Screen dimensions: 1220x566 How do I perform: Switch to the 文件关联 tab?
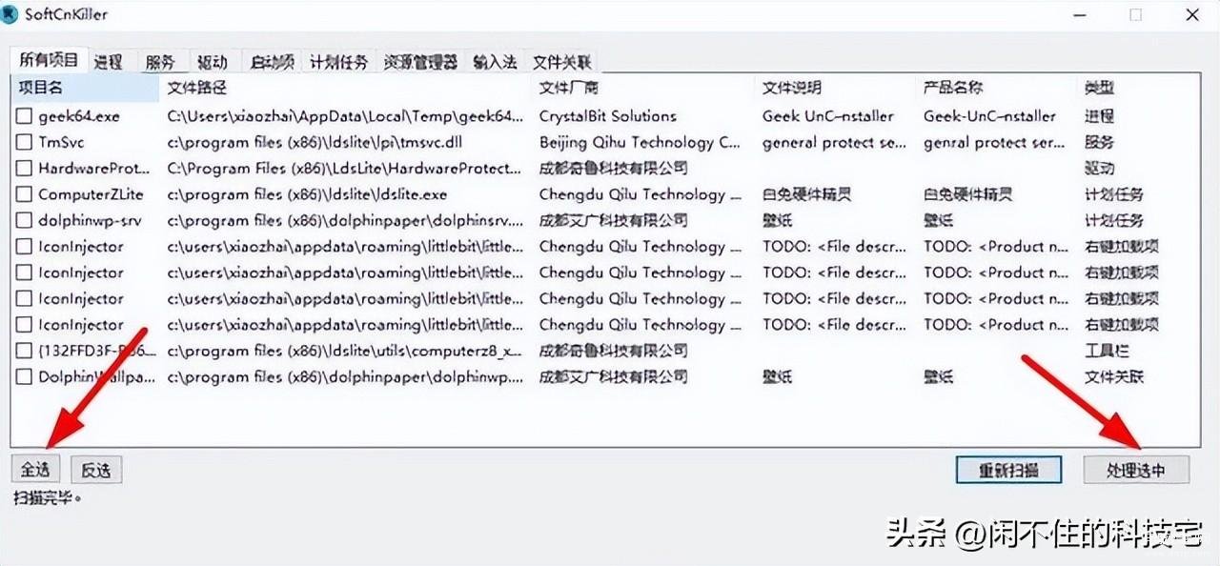[x=562, y=62]
